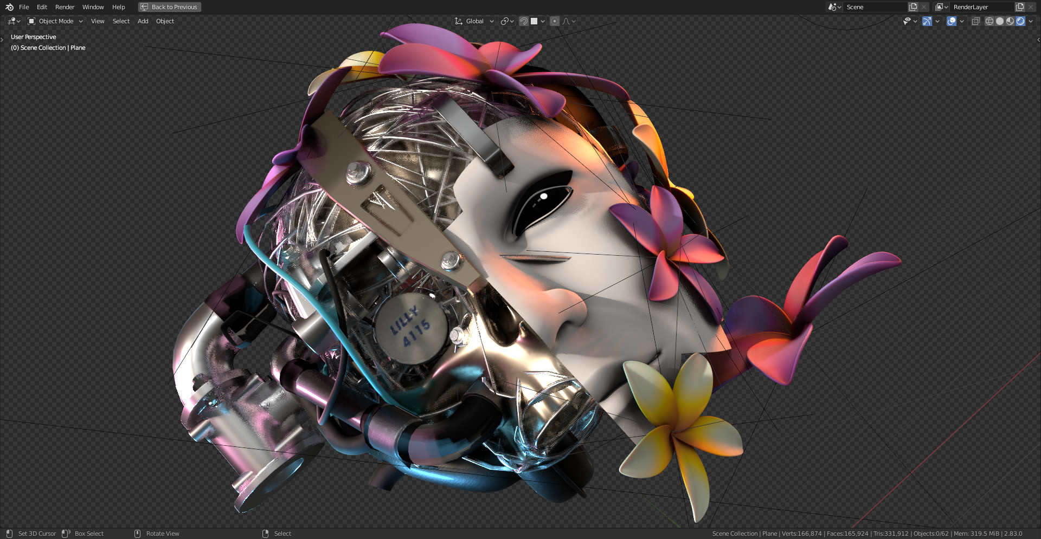Open the viewport Select menu
This screenshot has width=1041, height=539.
[121, 21]
